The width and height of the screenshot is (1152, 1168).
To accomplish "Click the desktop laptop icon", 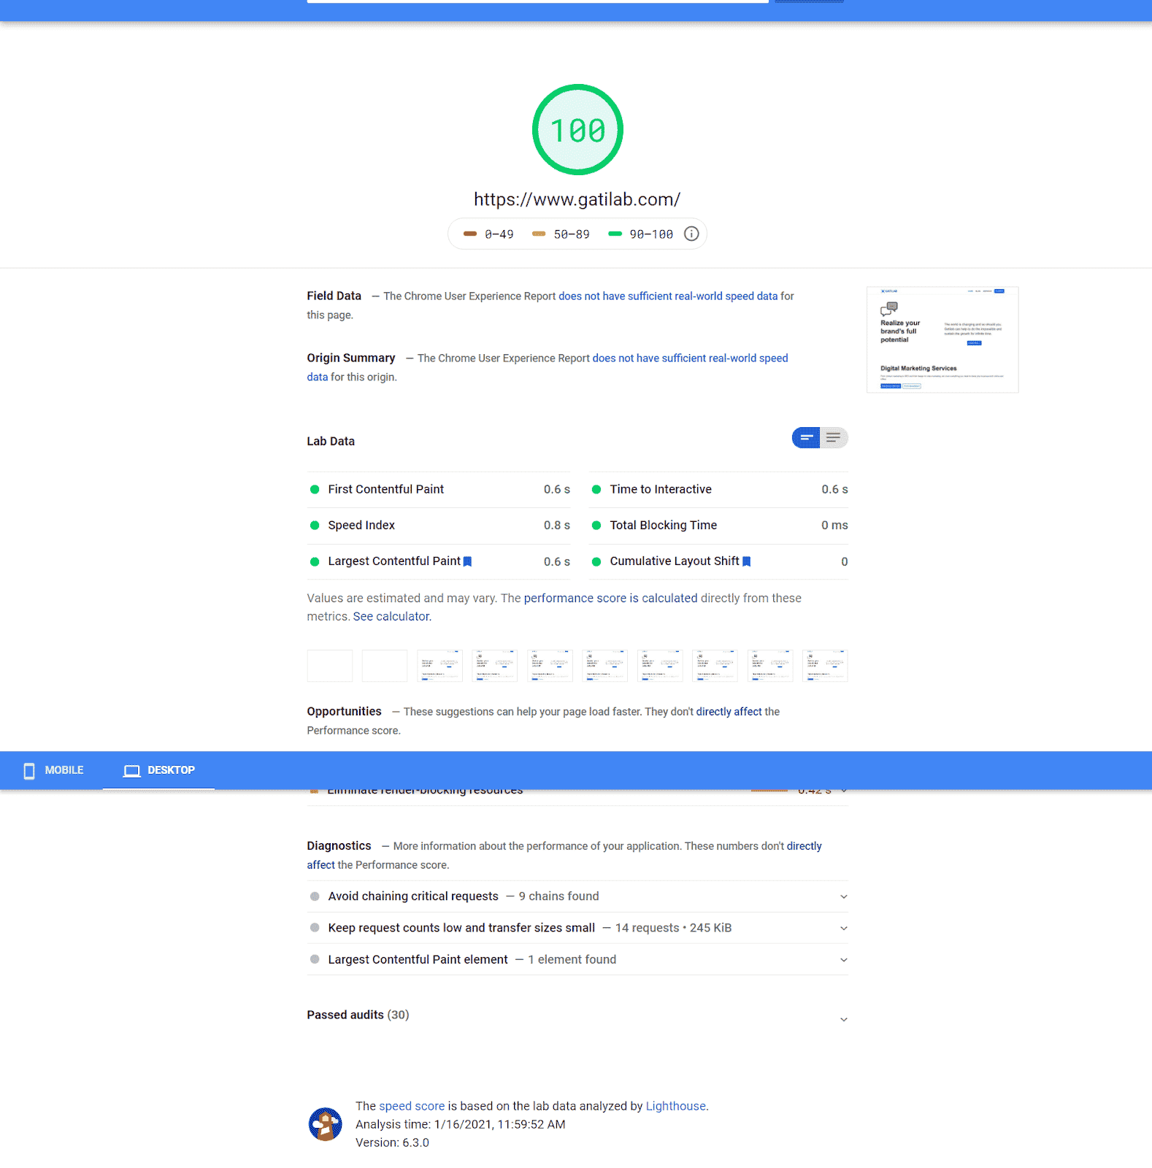I will pyautogui.click(x=131, y=771).
